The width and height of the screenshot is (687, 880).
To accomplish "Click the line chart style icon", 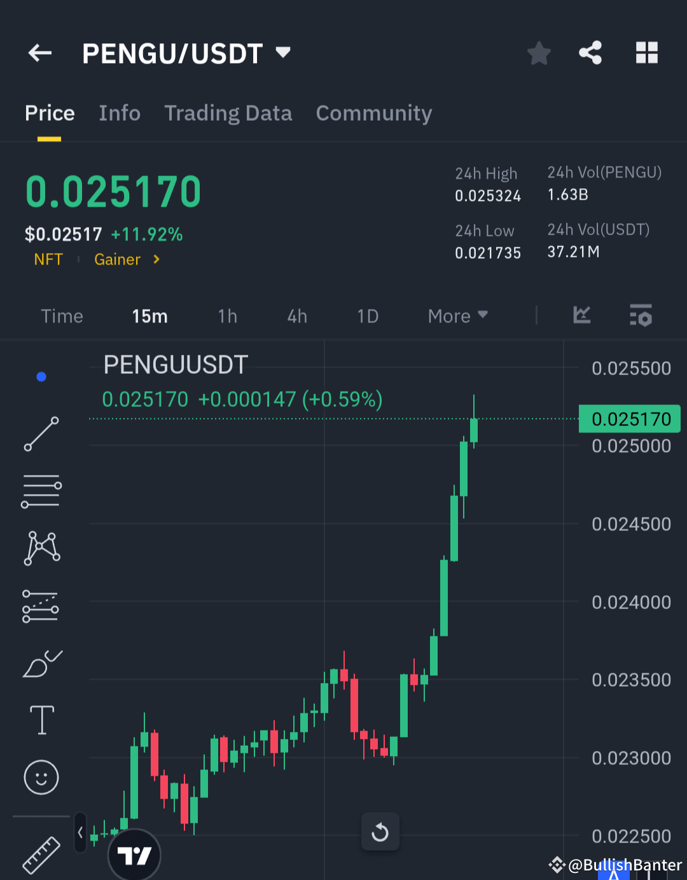I will [581, 316].
